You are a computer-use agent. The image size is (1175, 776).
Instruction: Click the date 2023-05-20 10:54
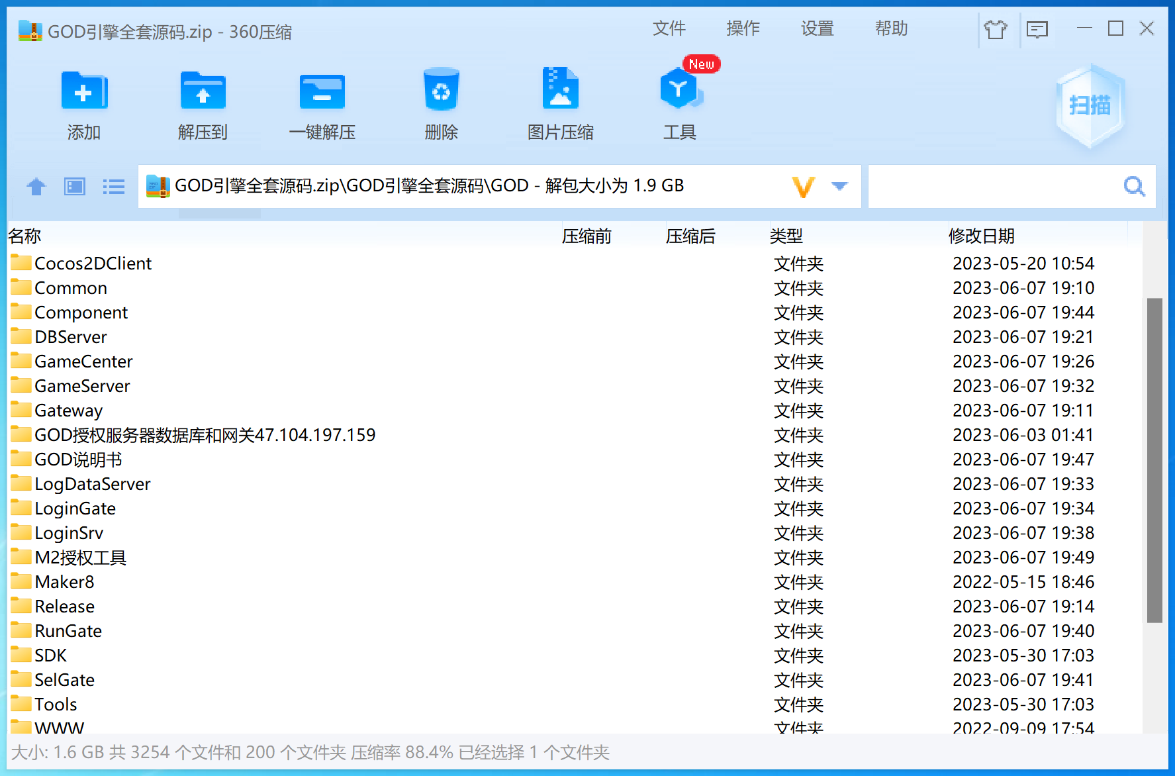coord(1023,264)
